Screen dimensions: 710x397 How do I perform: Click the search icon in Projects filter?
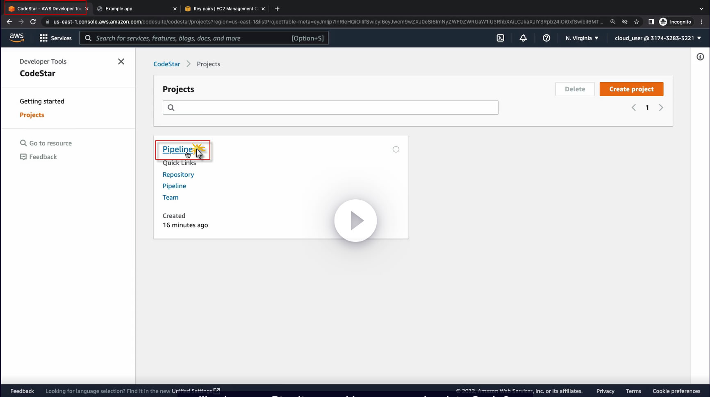(171, 108)
